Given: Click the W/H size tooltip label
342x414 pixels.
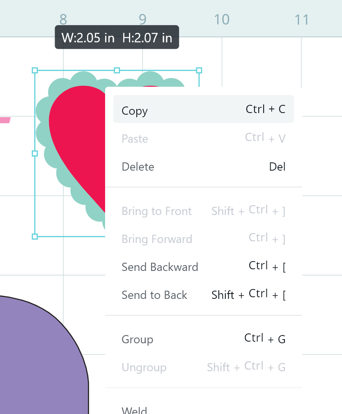Looking at the screenshot, I should tap(117, 37).
